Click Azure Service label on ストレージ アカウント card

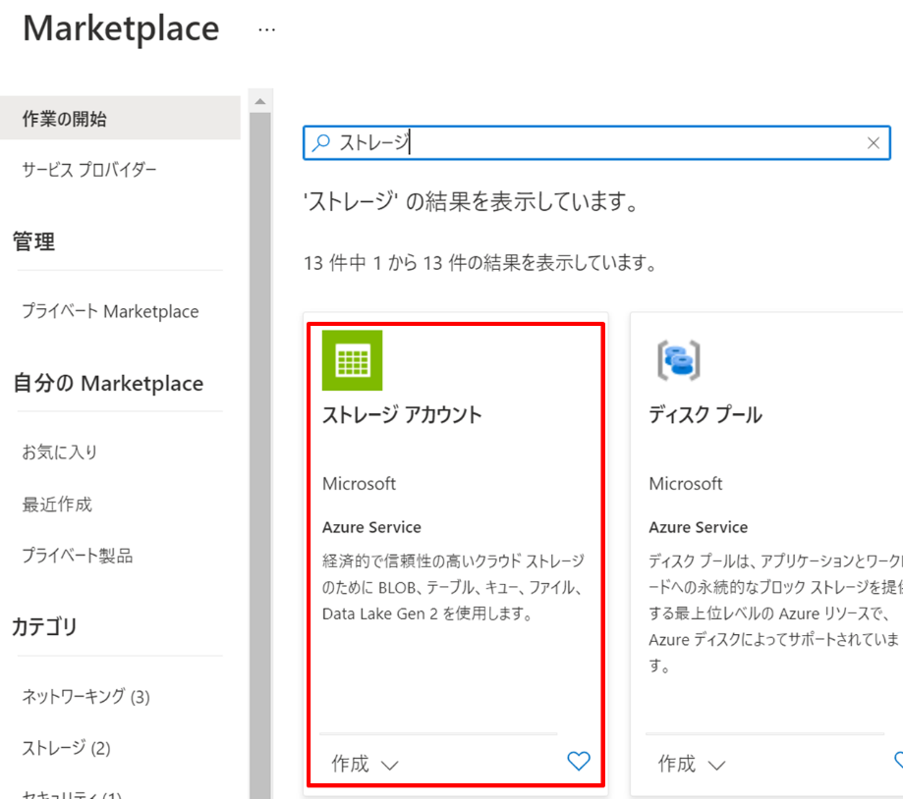point(371,527)
